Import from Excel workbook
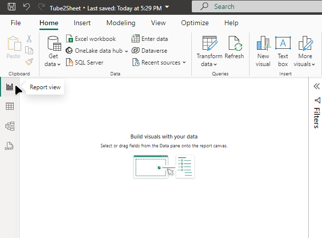The width and height of the screenshot is (322, 238). [x=91, y=39]
